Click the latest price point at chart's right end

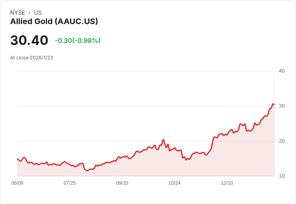274,105
